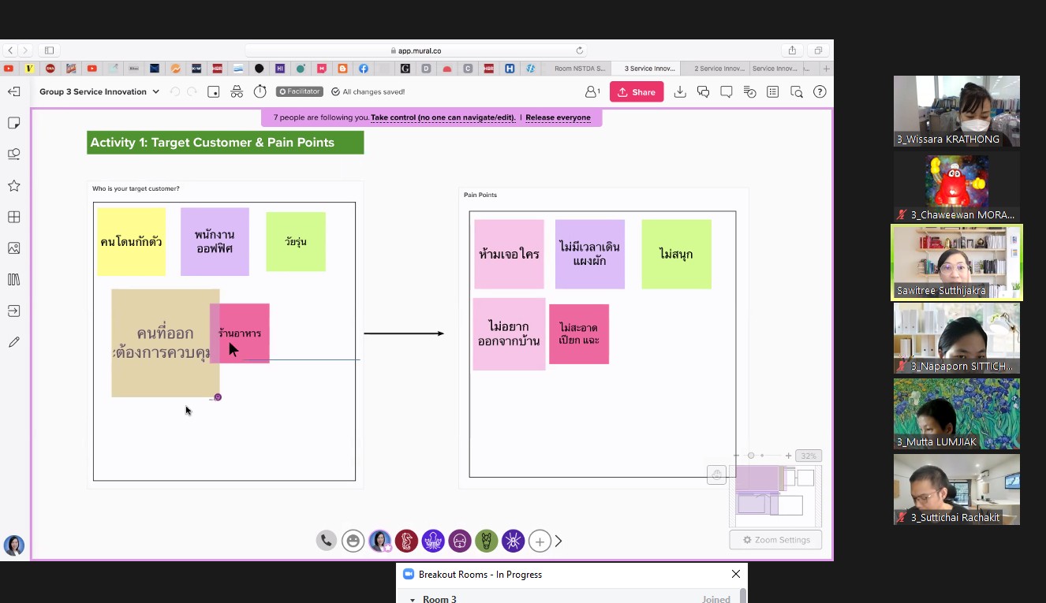Expand Group 3 Service Innovation dropdown
The height and width of the screenshot is (603, 1046).
tap(155, 92)
